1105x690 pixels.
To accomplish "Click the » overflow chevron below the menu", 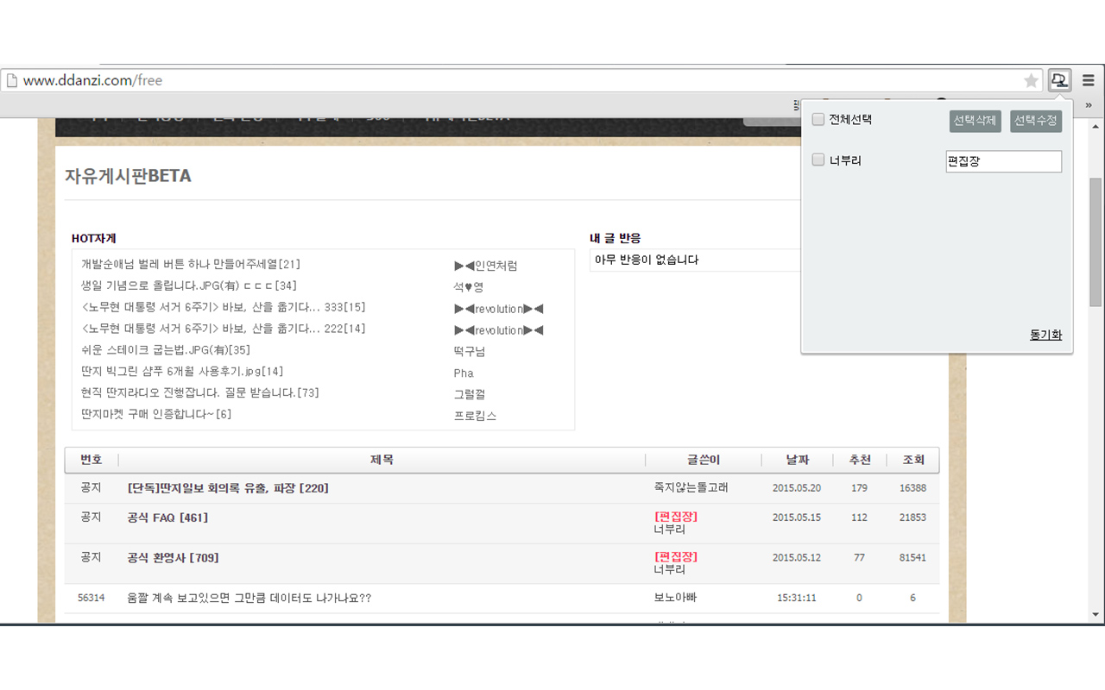I will point(1089,104).
